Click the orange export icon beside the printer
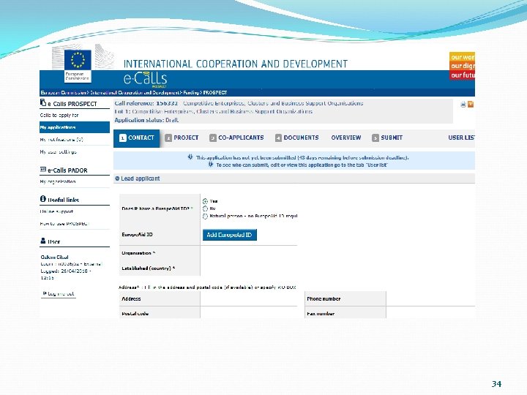The width and height of the screenshot is (527, 395). pyautogui.click(x=471, y=105)
